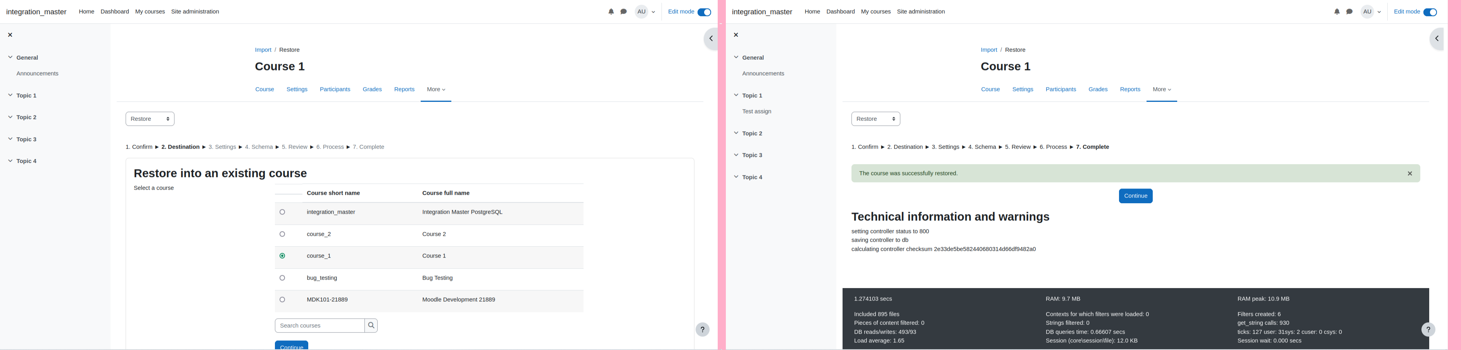Open Test assign activity in right index

[x=756, y=112]
